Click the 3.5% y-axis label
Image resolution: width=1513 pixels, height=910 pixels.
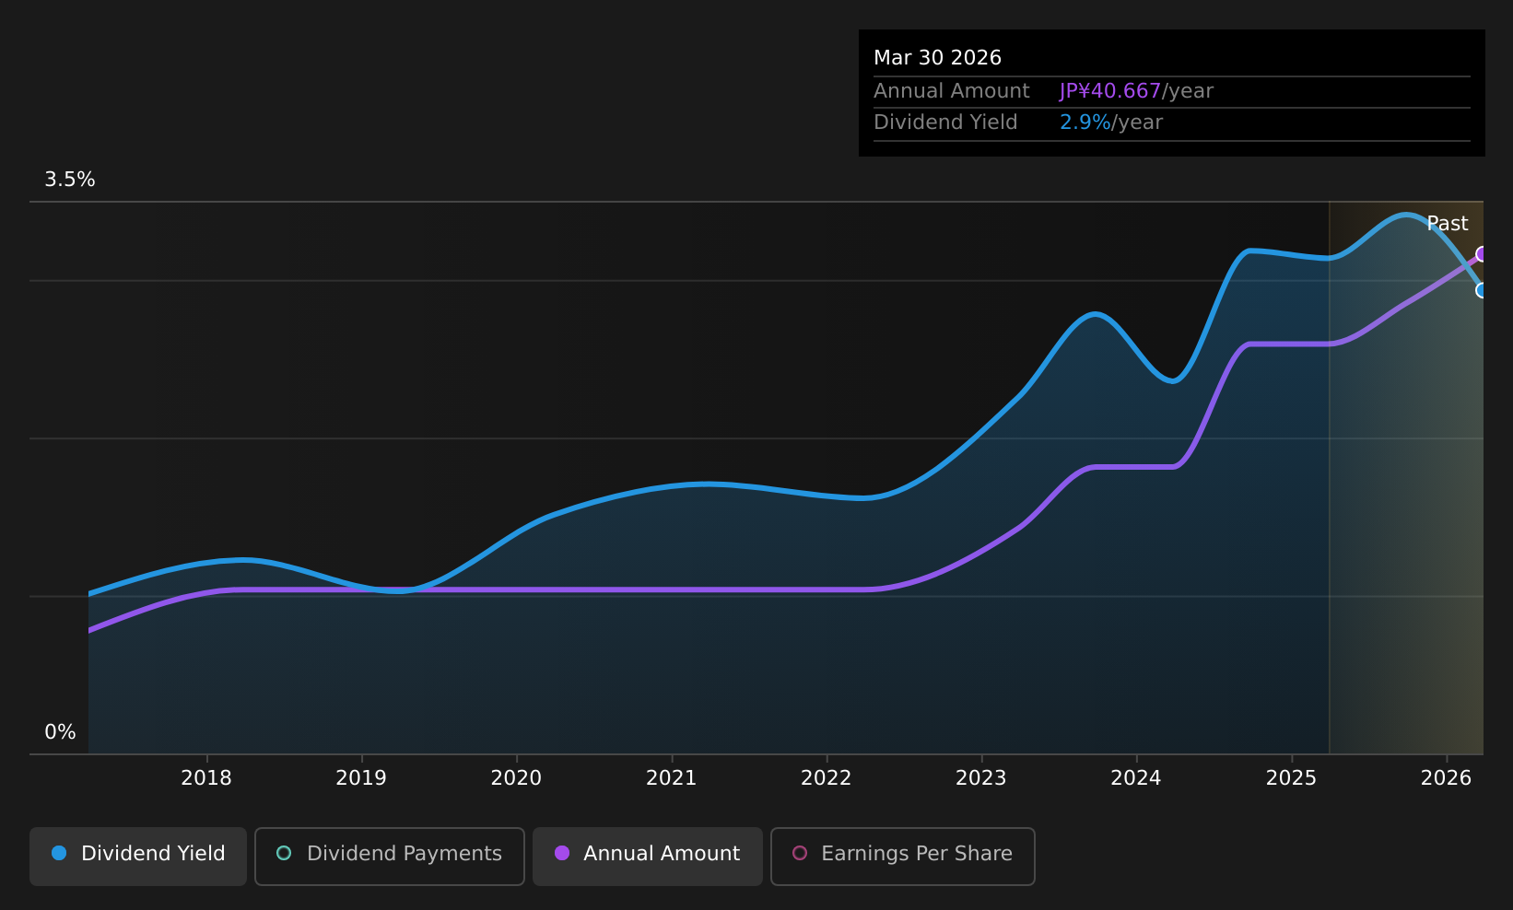point(70,180)
